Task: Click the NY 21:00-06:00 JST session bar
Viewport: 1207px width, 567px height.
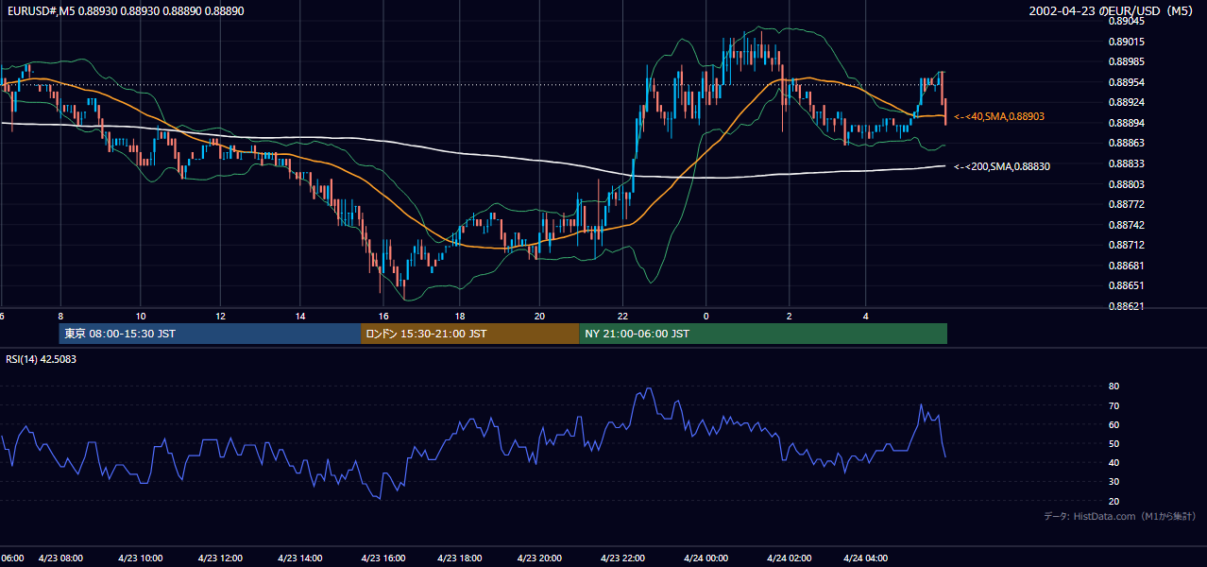Action: click(763, 334)
